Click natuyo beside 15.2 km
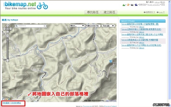The image size is (171, 107). (141, 27)
